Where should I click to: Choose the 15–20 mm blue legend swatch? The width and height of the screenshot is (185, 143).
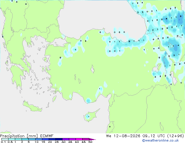tap(46, 139)
